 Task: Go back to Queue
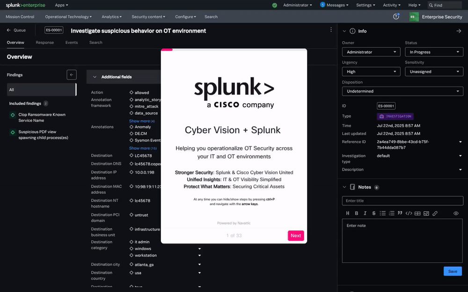16,30
